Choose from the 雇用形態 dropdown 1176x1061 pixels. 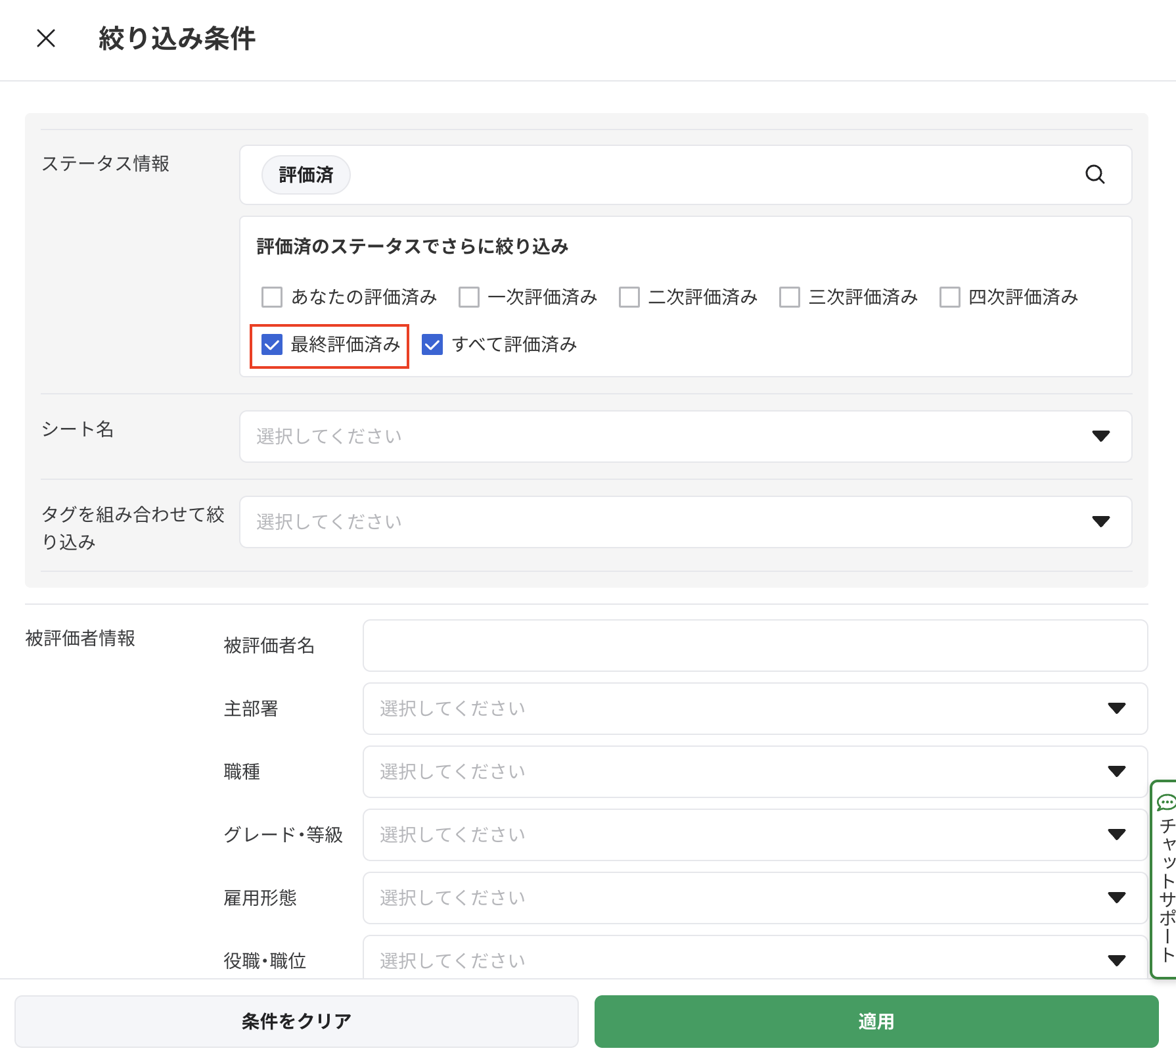point(755,898)
